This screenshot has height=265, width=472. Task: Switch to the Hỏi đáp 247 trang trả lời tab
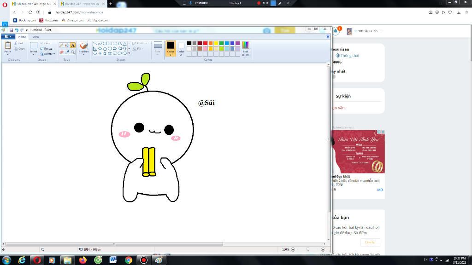point(83,4)
